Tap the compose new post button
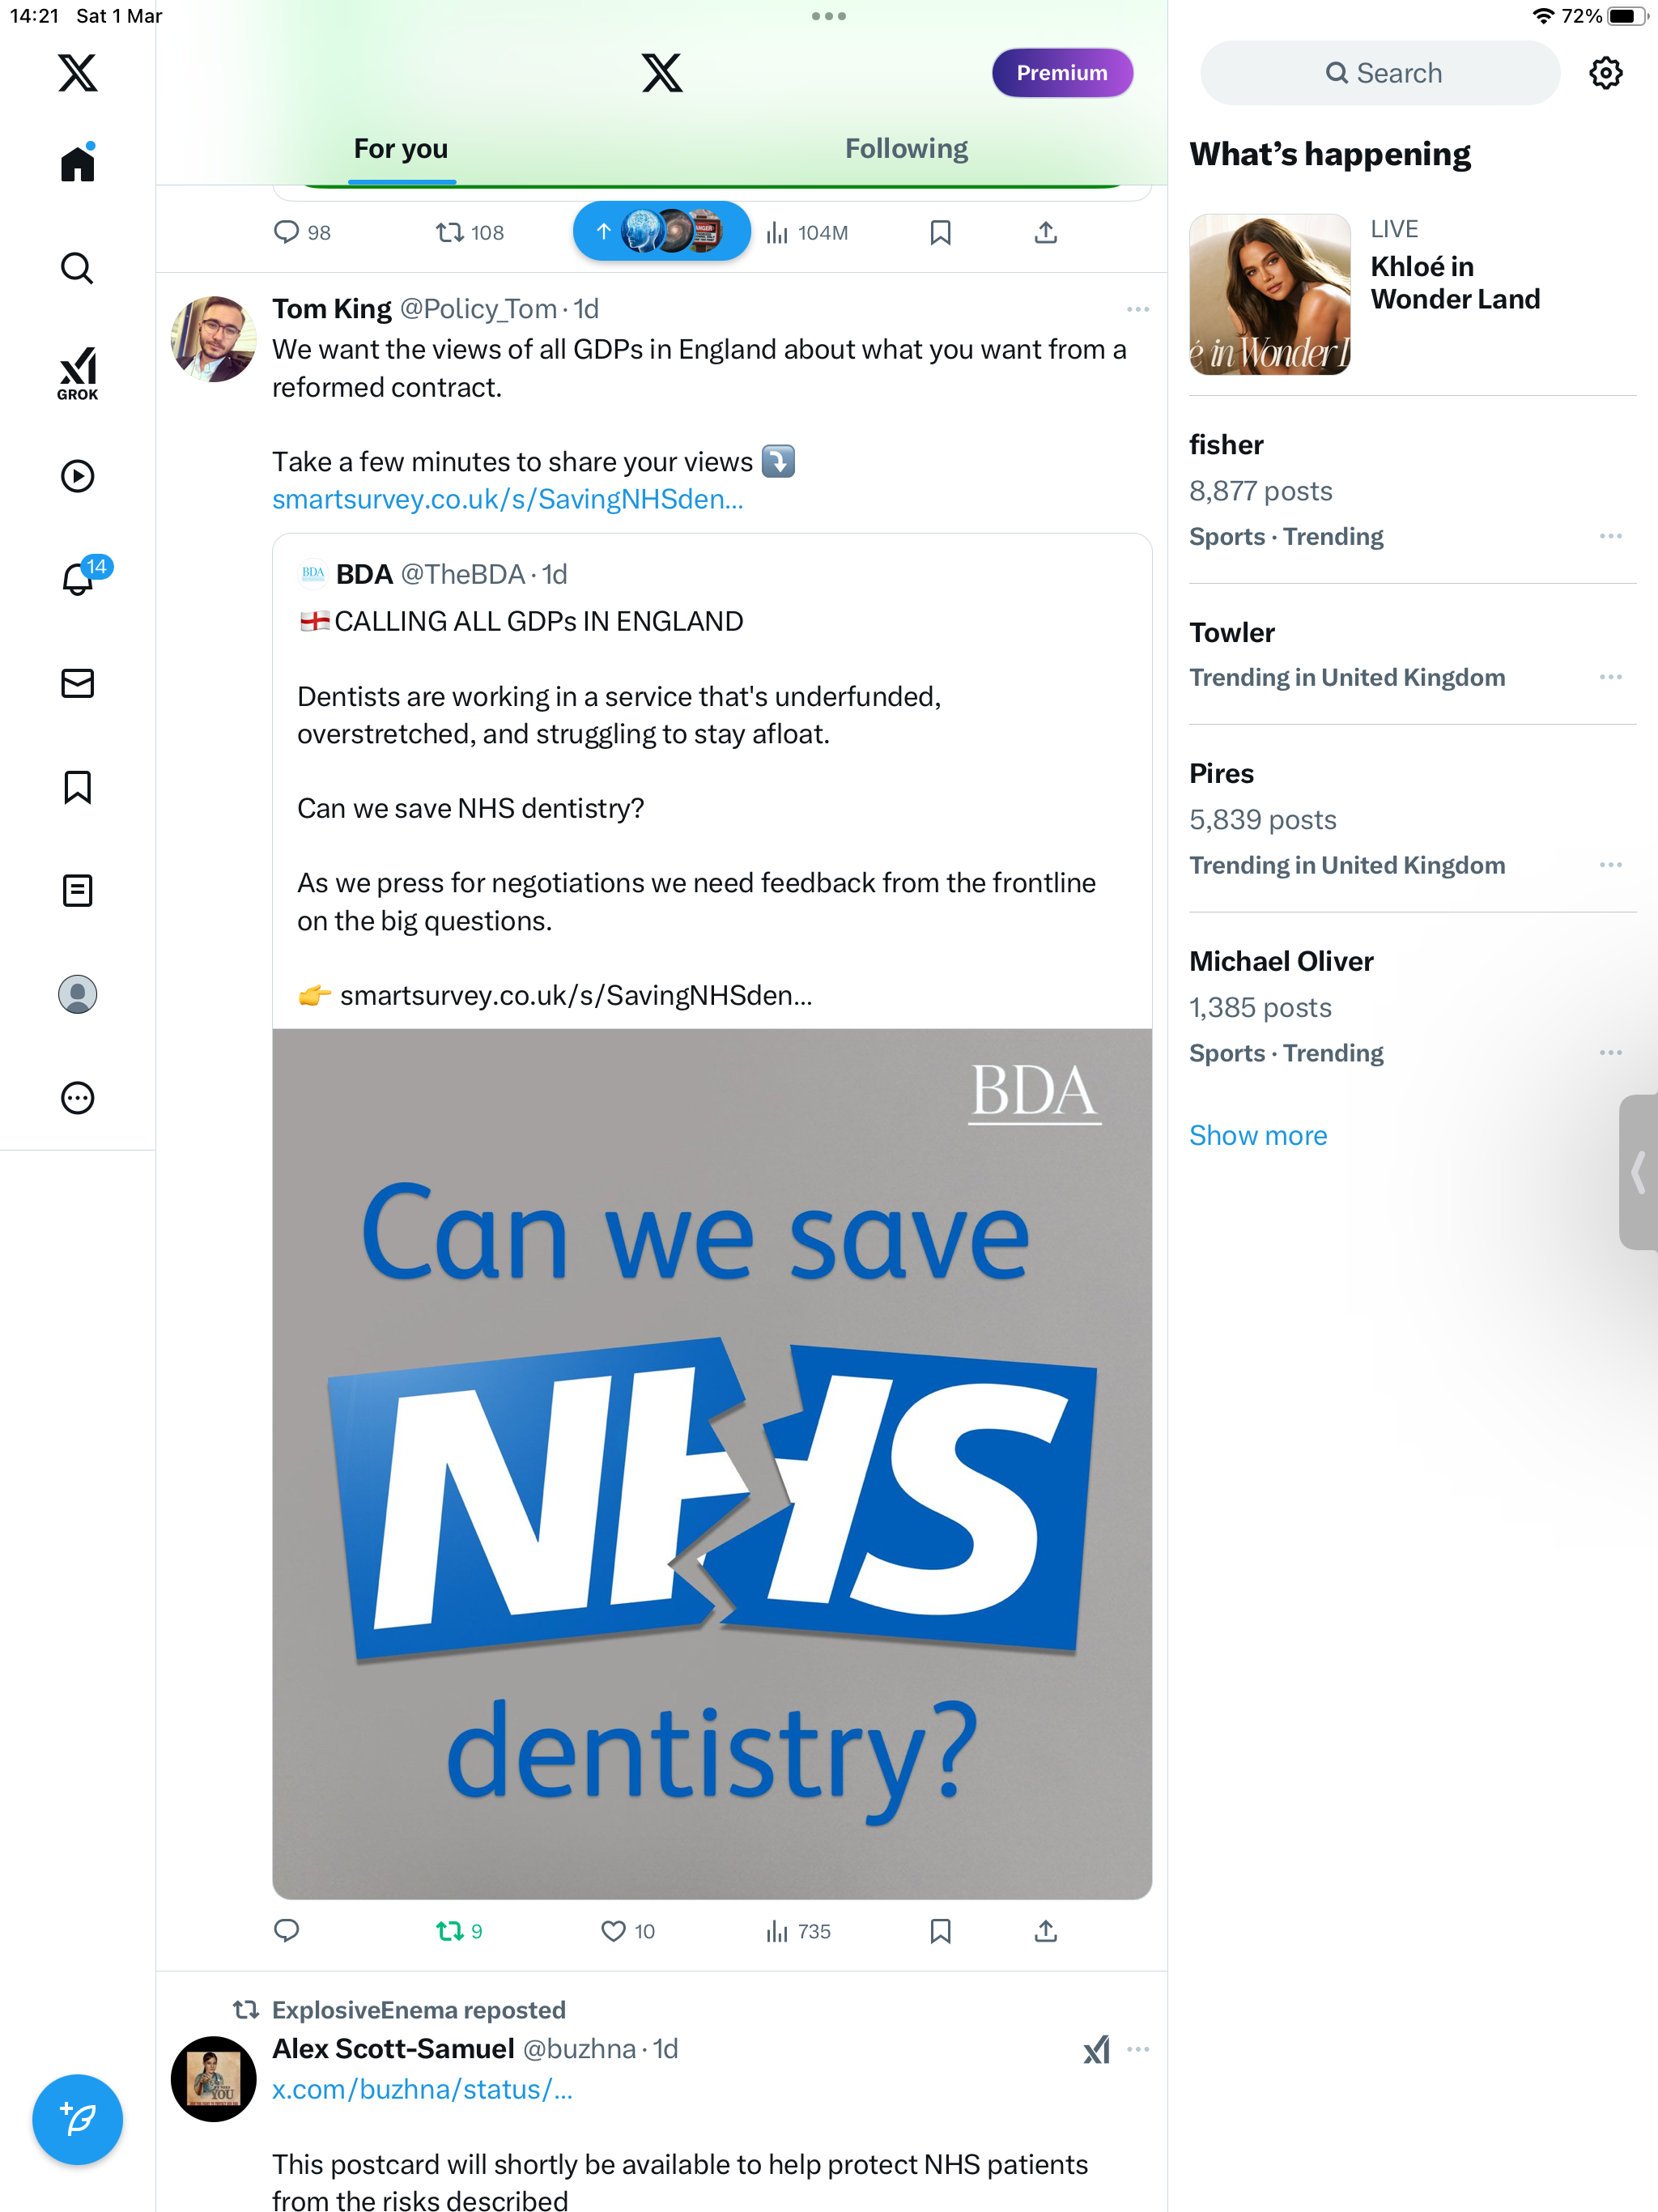 point(77,2119)
